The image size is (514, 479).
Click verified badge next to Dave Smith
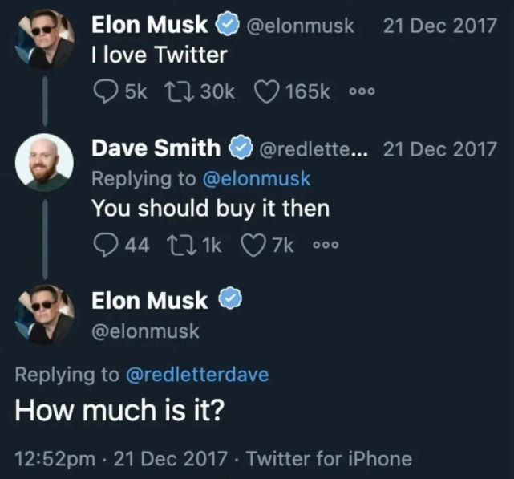(239, 148)
